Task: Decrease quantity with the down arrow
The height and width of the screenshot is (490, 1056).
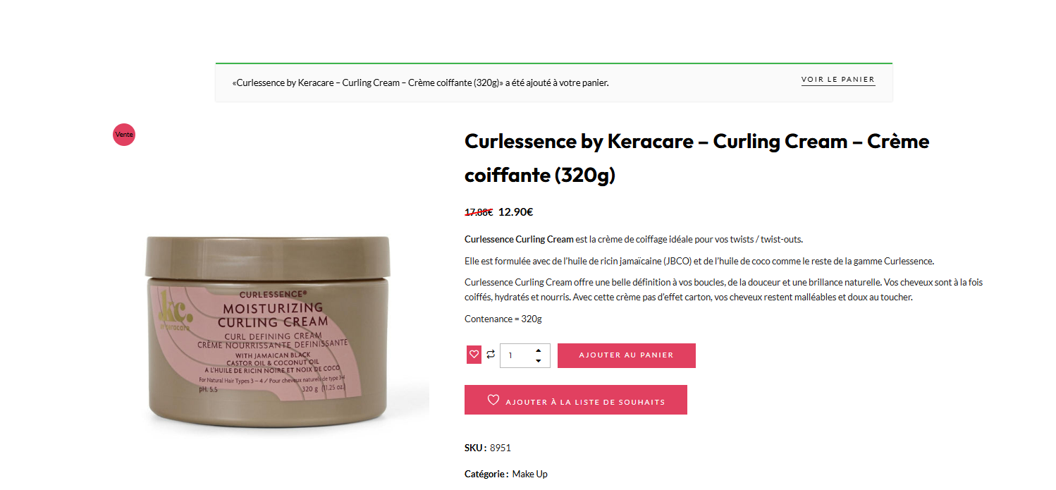Action: tap(539, 361)
